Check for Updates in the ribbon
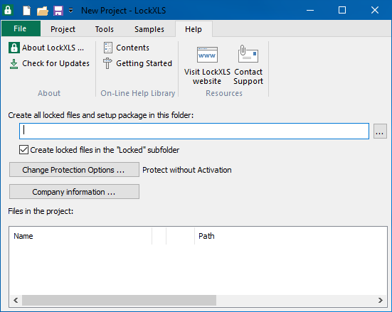The width and height of the screenshot is (392, 312). [x=50, y=63]
